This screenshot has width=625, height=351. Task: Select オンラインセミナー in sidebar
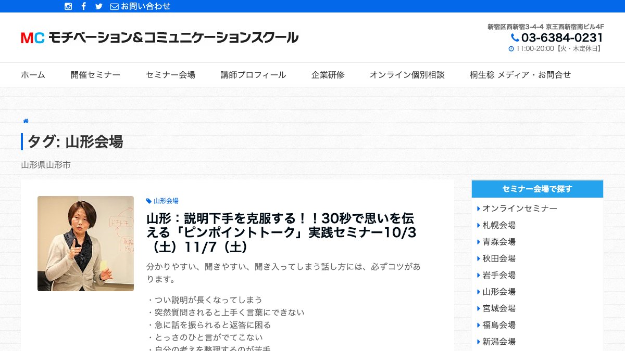point(520,209)
